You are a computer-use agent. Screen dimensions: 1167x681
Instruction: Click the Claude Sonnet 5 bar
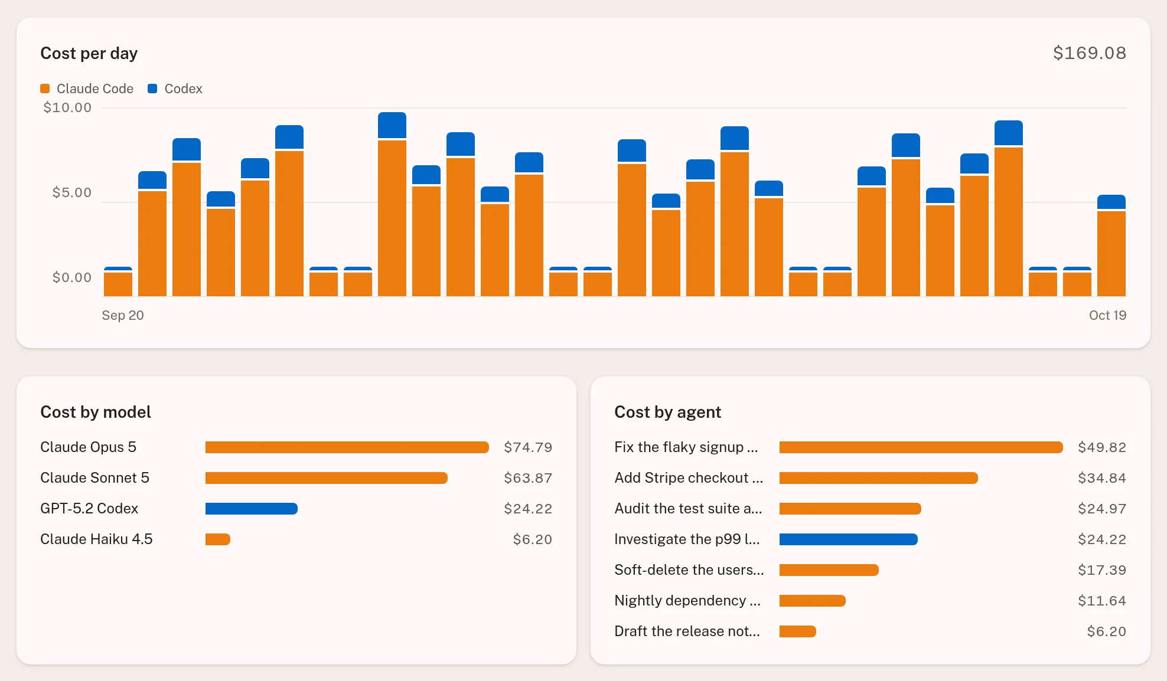tap(327, 478)
